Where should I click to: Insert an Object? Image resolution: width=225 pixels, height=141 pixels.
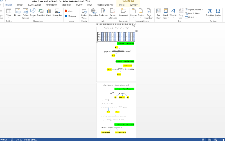pos(190,17)
